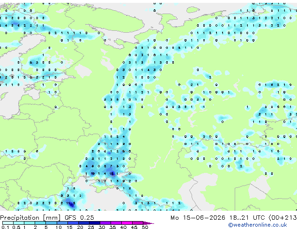Click the 'GFS 0.25' model label
The image size is (297, 229).
tap(79, 218)
